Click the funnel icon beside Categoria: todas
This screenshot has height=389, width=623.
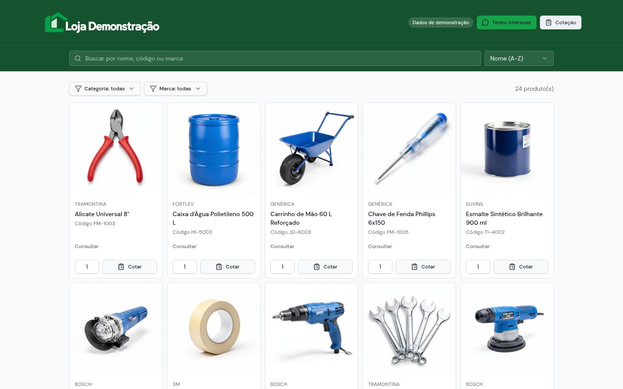coord(78,89)
